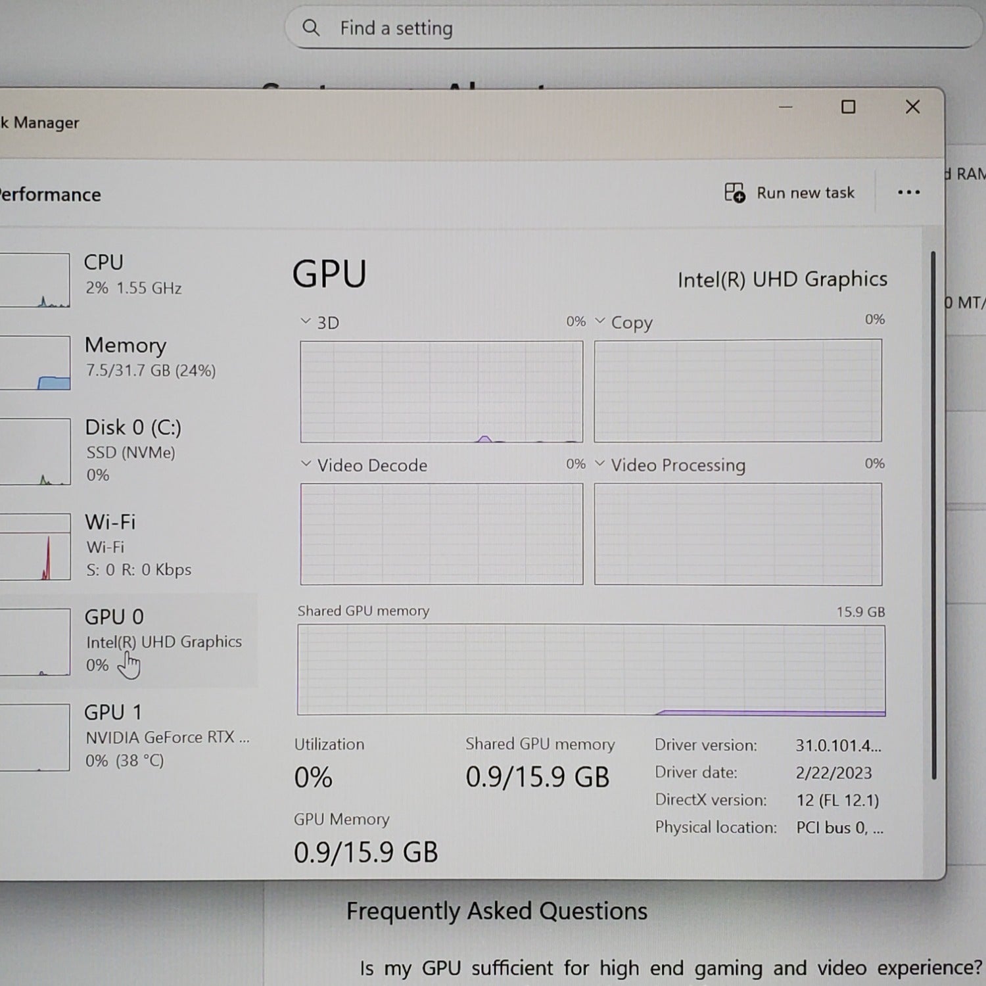Select the Memory usage mini graph
The height and width of the screenshot is (986, 986).
point(35,363)
